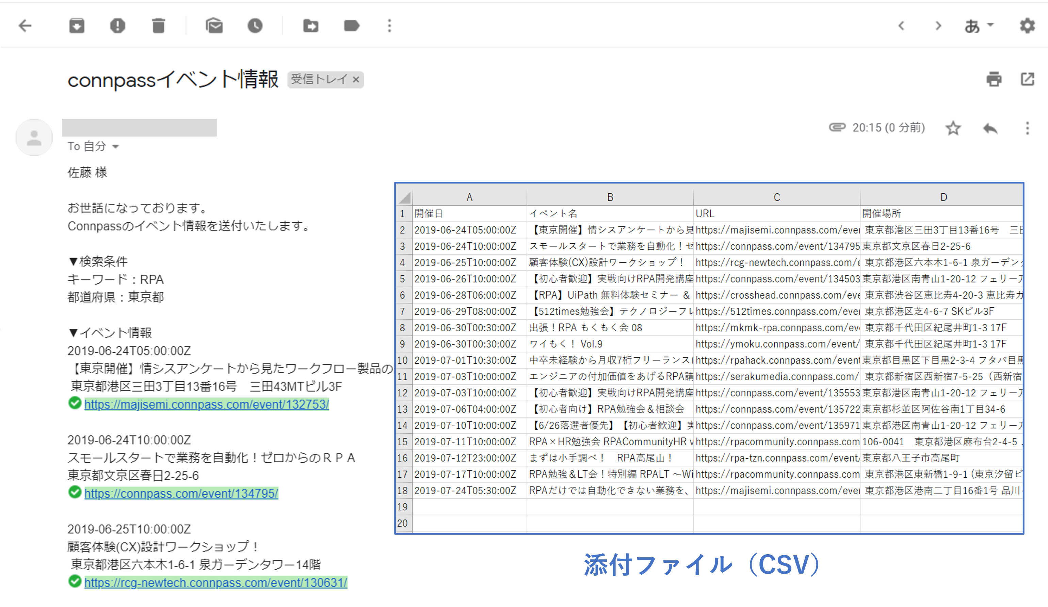Mark the email as unread
The image size is (1048, 607).
[214, 26]
